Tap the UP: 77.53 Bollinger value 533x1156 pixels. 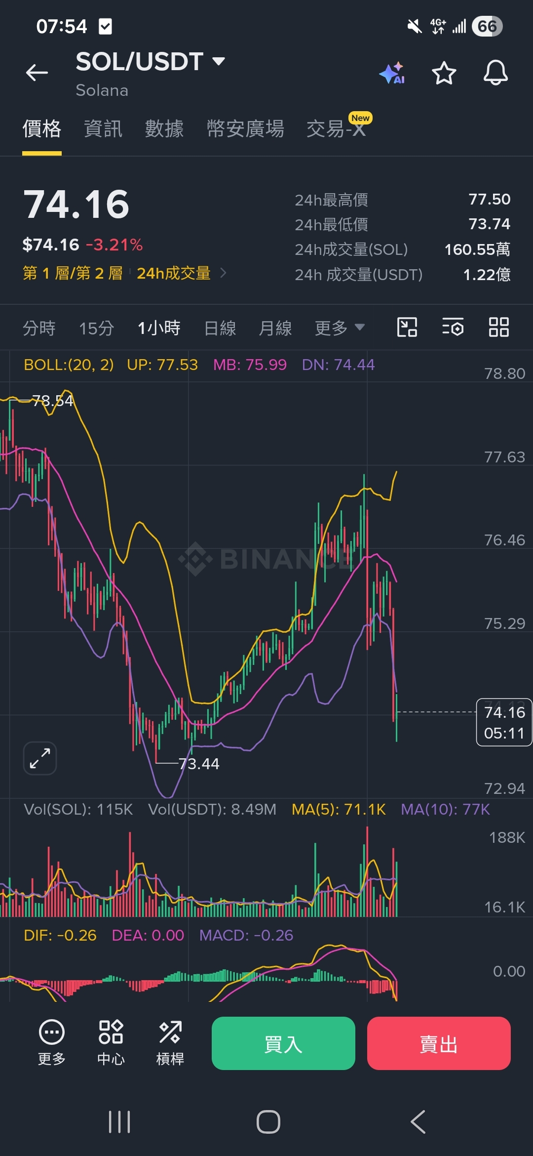[x=162, y=365]
